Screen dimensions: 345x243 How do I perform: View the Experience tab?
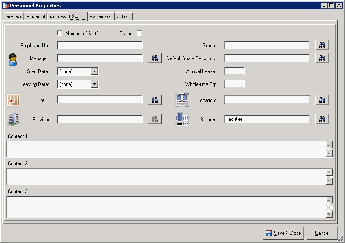pos(101,17)
